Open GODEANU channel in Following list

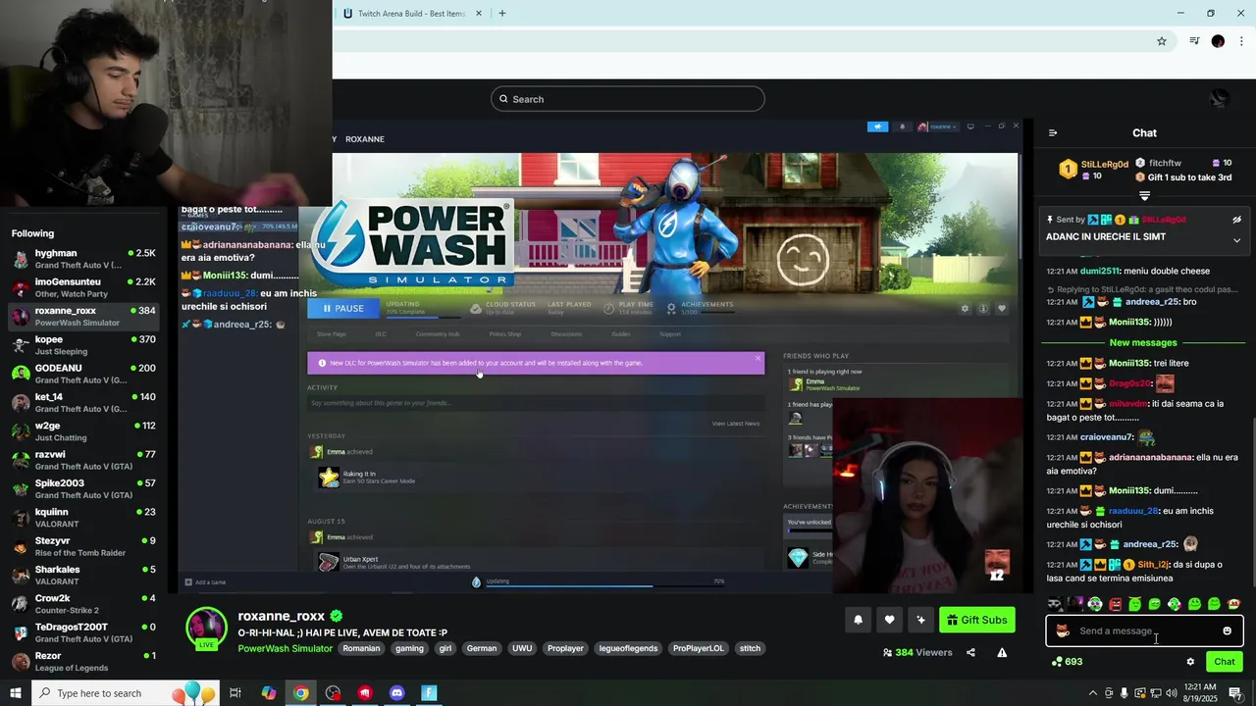tap(83, 374)
